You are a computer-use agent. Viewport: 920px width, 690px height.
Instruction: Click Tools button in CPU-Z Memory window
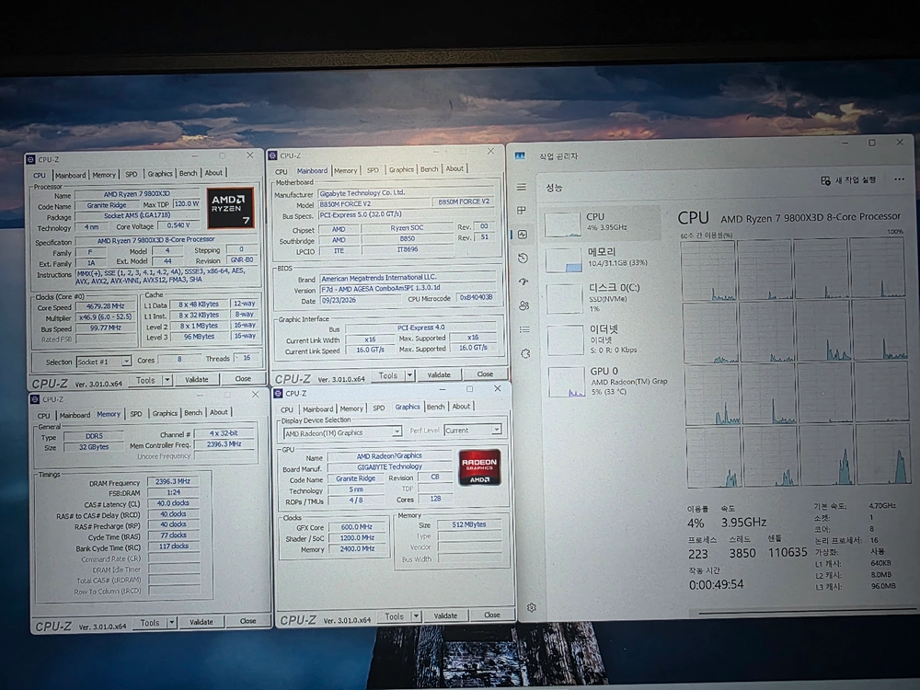pyautogui.click(x=150, y=623)
